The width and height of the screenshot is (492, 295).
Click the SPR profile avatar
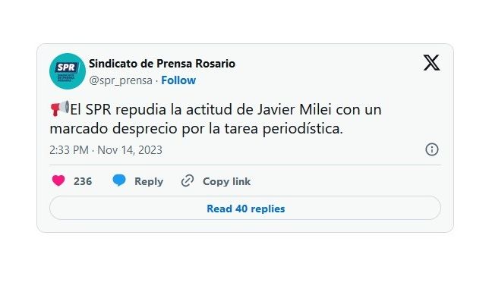pos(68,71)
